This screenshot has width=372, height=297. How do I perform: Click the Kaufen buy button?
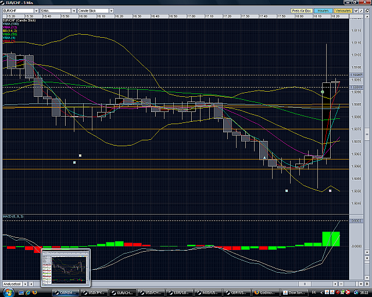click(323, 10)
